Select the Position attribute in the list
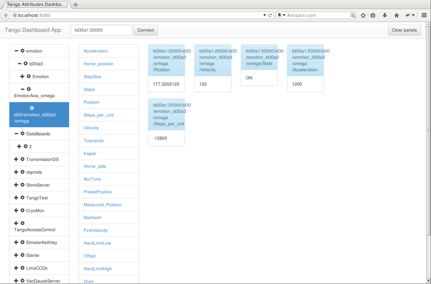The height and width of the screenshot is (284, 431). coord(109,102)
